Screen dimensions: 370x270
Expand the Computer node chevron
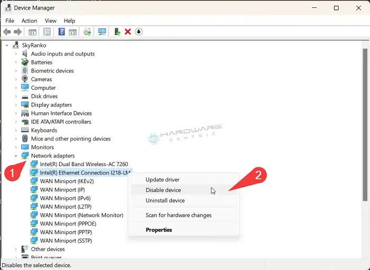click(16, 88)
